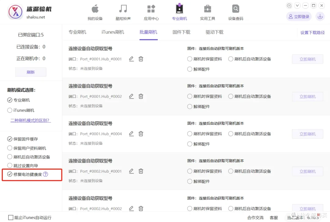Check 阻止iTunes自动运行 checkbox
Viewport: 330px width, 222px height.
click(x=10, y=217)
